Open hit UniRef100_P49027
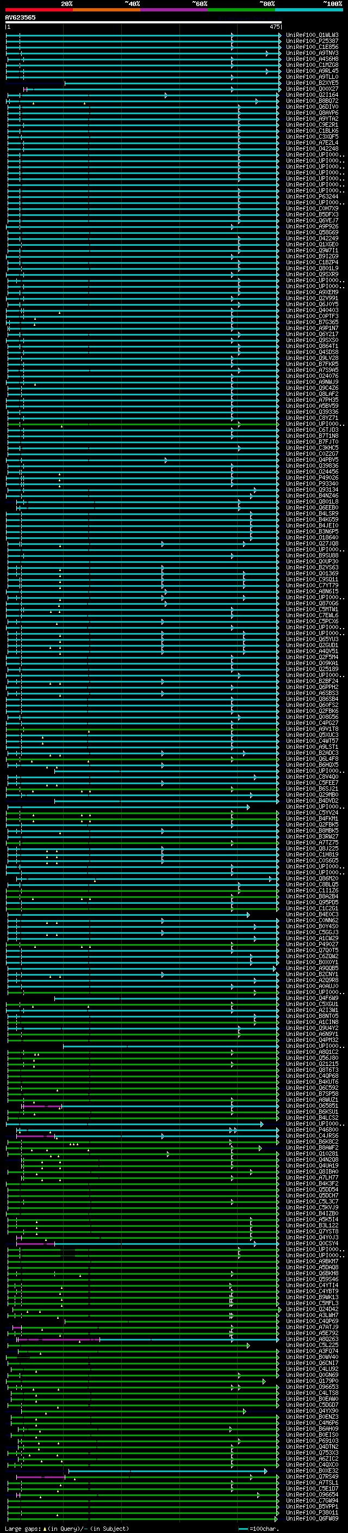The width and height of the screenshot is (348, 1533). (x=312, y=945)
